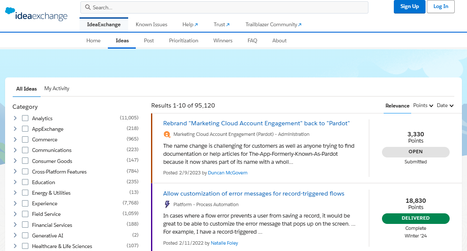Click the Log In button
The width and height of the screenshot is (467, 251).
click(x=440, y=6)
